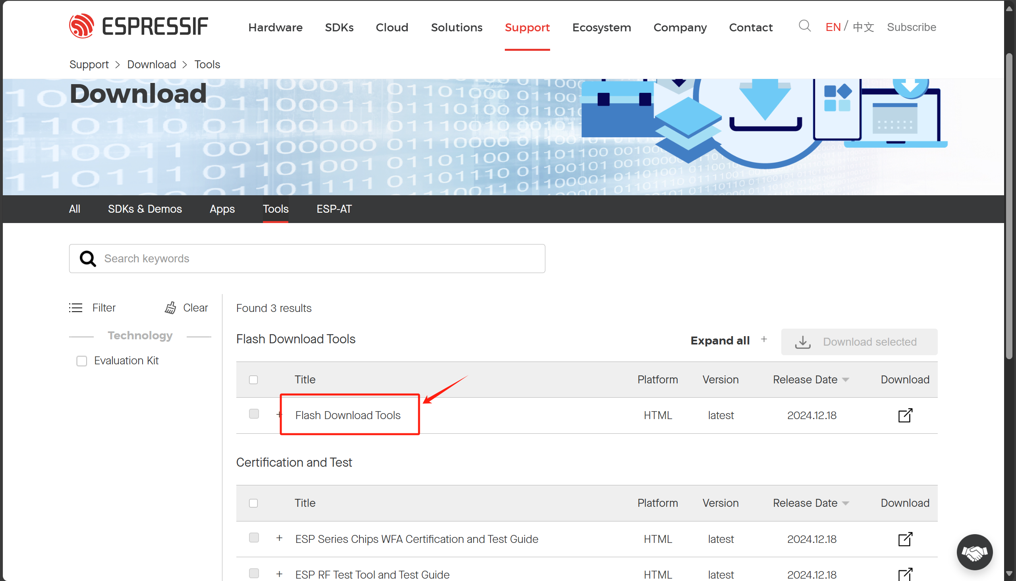Viewport: 1016px width, 581px height.
Task: Click the page vertical scrollbar thumb
Action: point(1010,206)
